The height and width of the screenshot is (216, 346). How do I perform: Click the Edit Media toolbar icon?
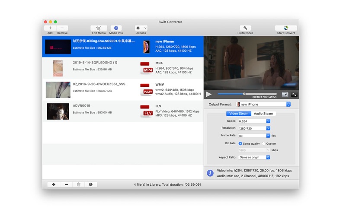pyautogui.click(x=99, y=28)
